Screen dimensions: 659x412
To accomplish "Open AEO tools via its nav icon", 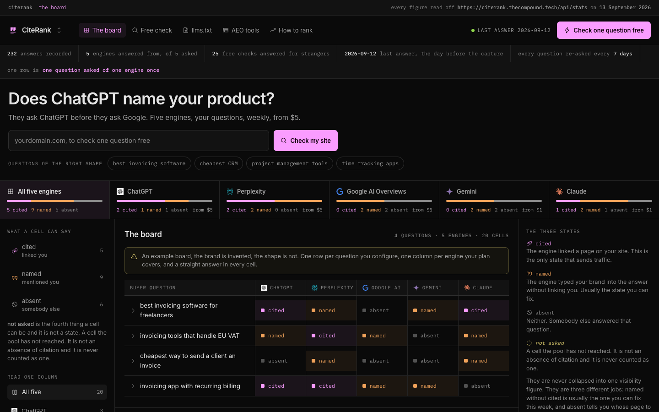I will (x=226, y=30).
